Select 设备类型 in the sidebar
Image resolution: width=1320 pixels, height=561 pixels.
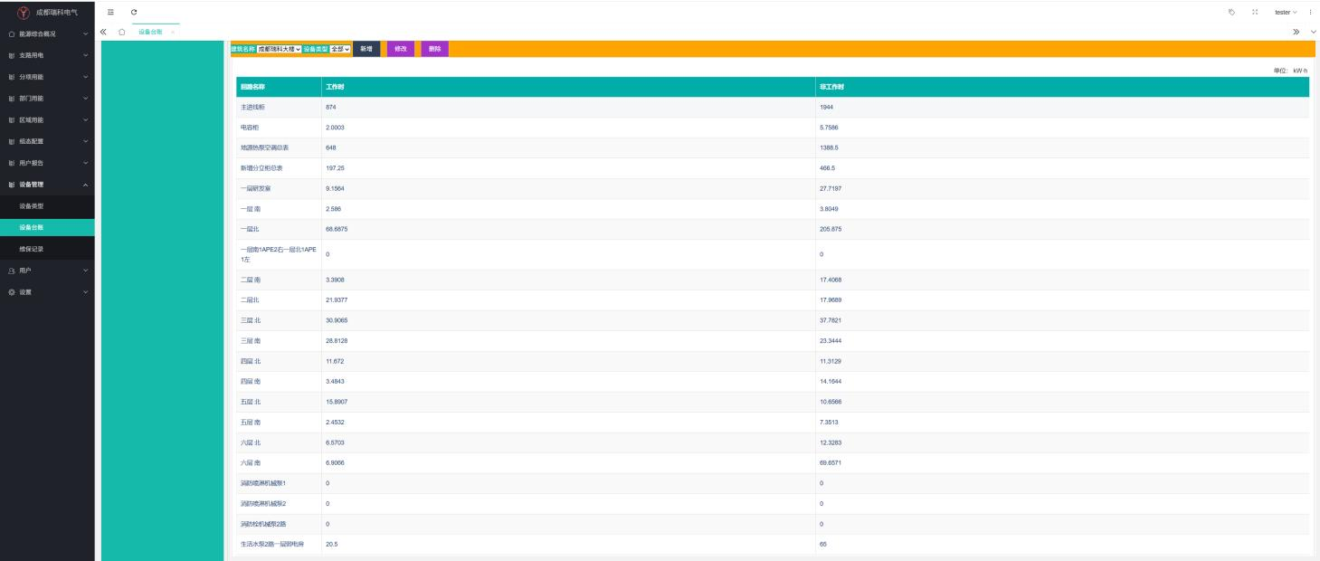click(32, 206)
